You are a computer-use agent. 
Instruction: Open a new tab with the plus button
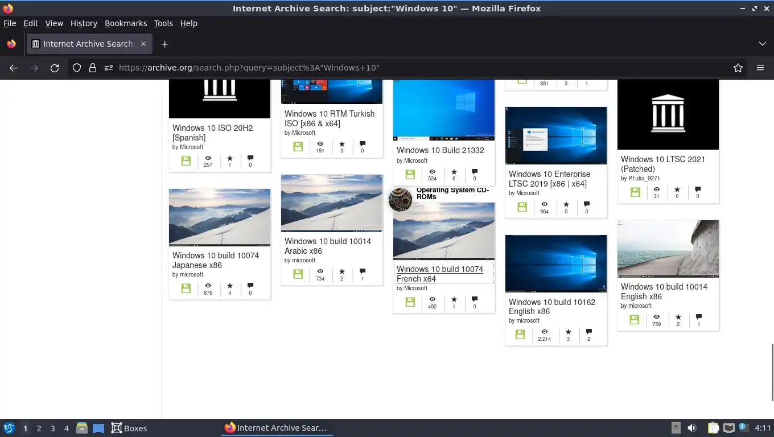(x=164, y=44)
